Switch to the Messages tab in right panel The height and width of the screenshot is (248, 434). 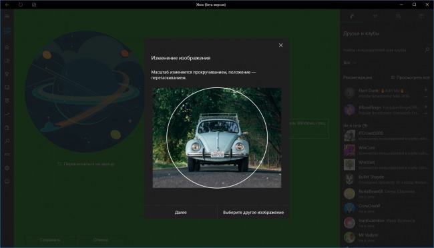[398, 16]
